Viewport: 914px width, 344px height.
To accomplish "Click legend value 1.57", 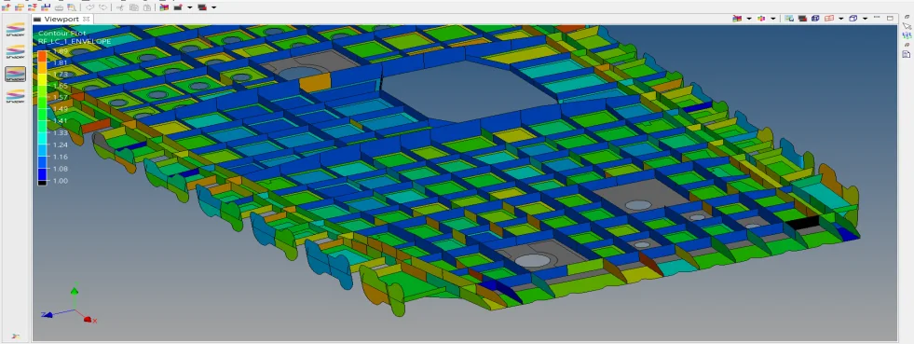I will pos(60,97).
